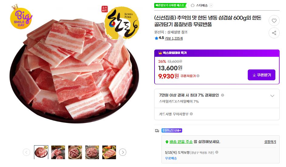Click the 판매자스타배송+ badge
This screenshot has width=286, height=167.
point(172,130)
